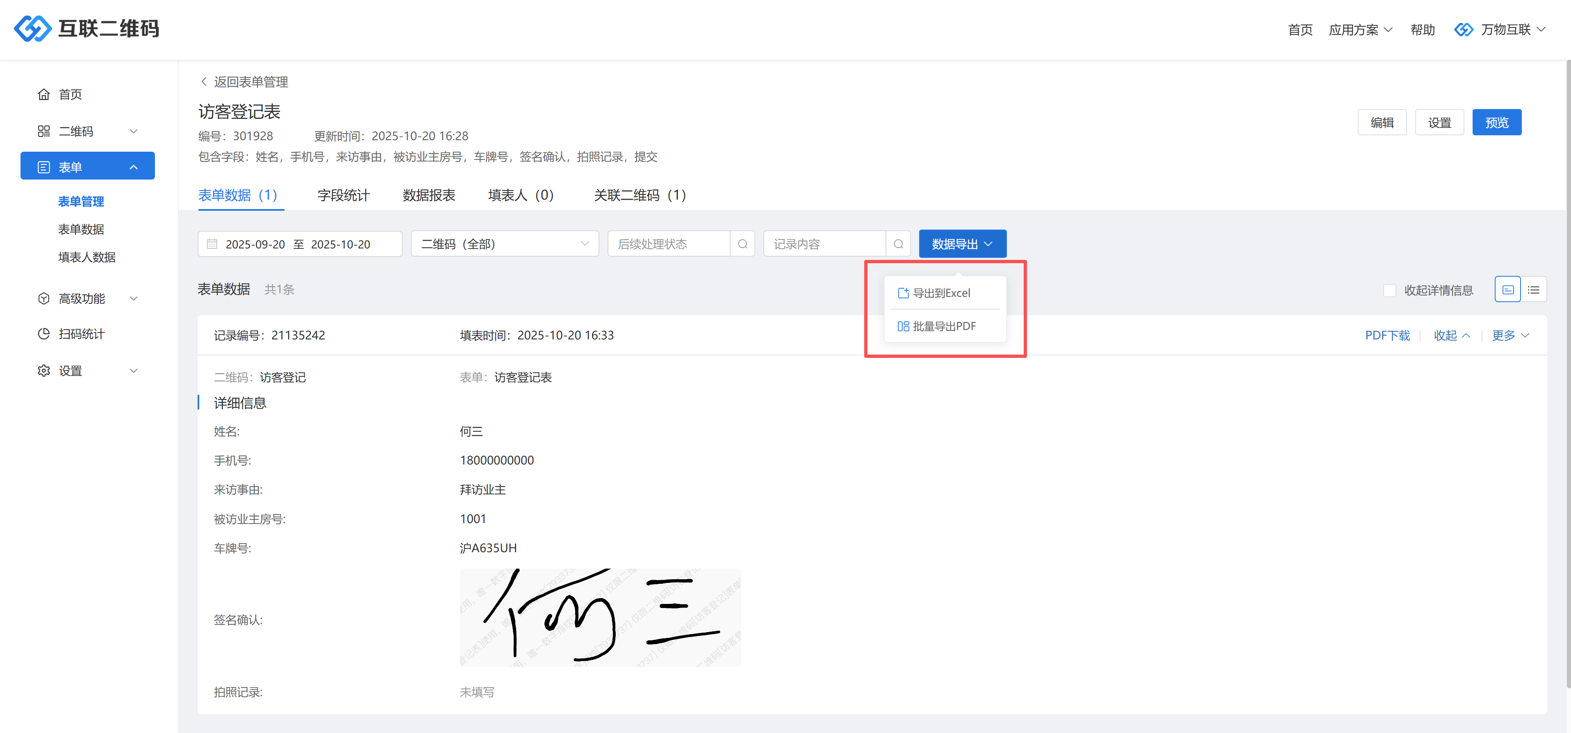Click the home icon in sidebar
This screenshot has height=733, width=1571.
click(44, 95)
